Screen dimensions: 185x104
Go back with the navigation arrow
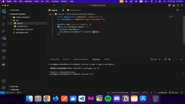(54, 5)
